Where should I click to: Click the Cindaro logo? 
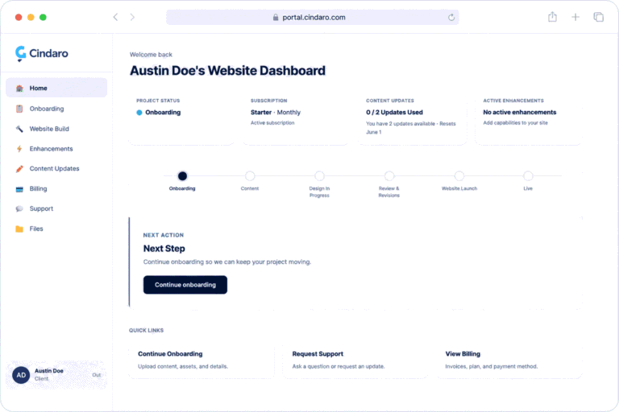[x=41, y=53]
